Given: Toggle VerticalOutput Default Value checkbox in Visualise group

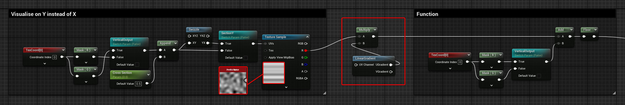Looking at the screenshot, I should tap(137, 65).
